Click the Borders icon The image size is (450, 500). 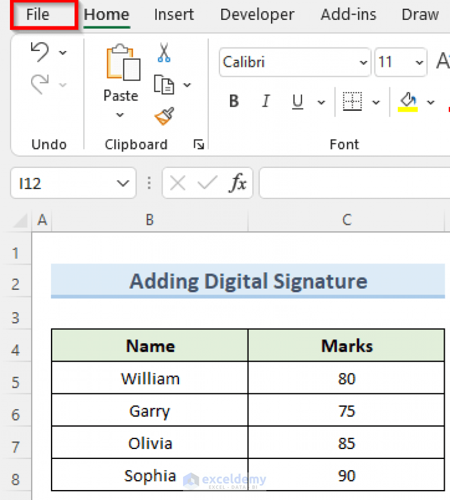[352, 102]
